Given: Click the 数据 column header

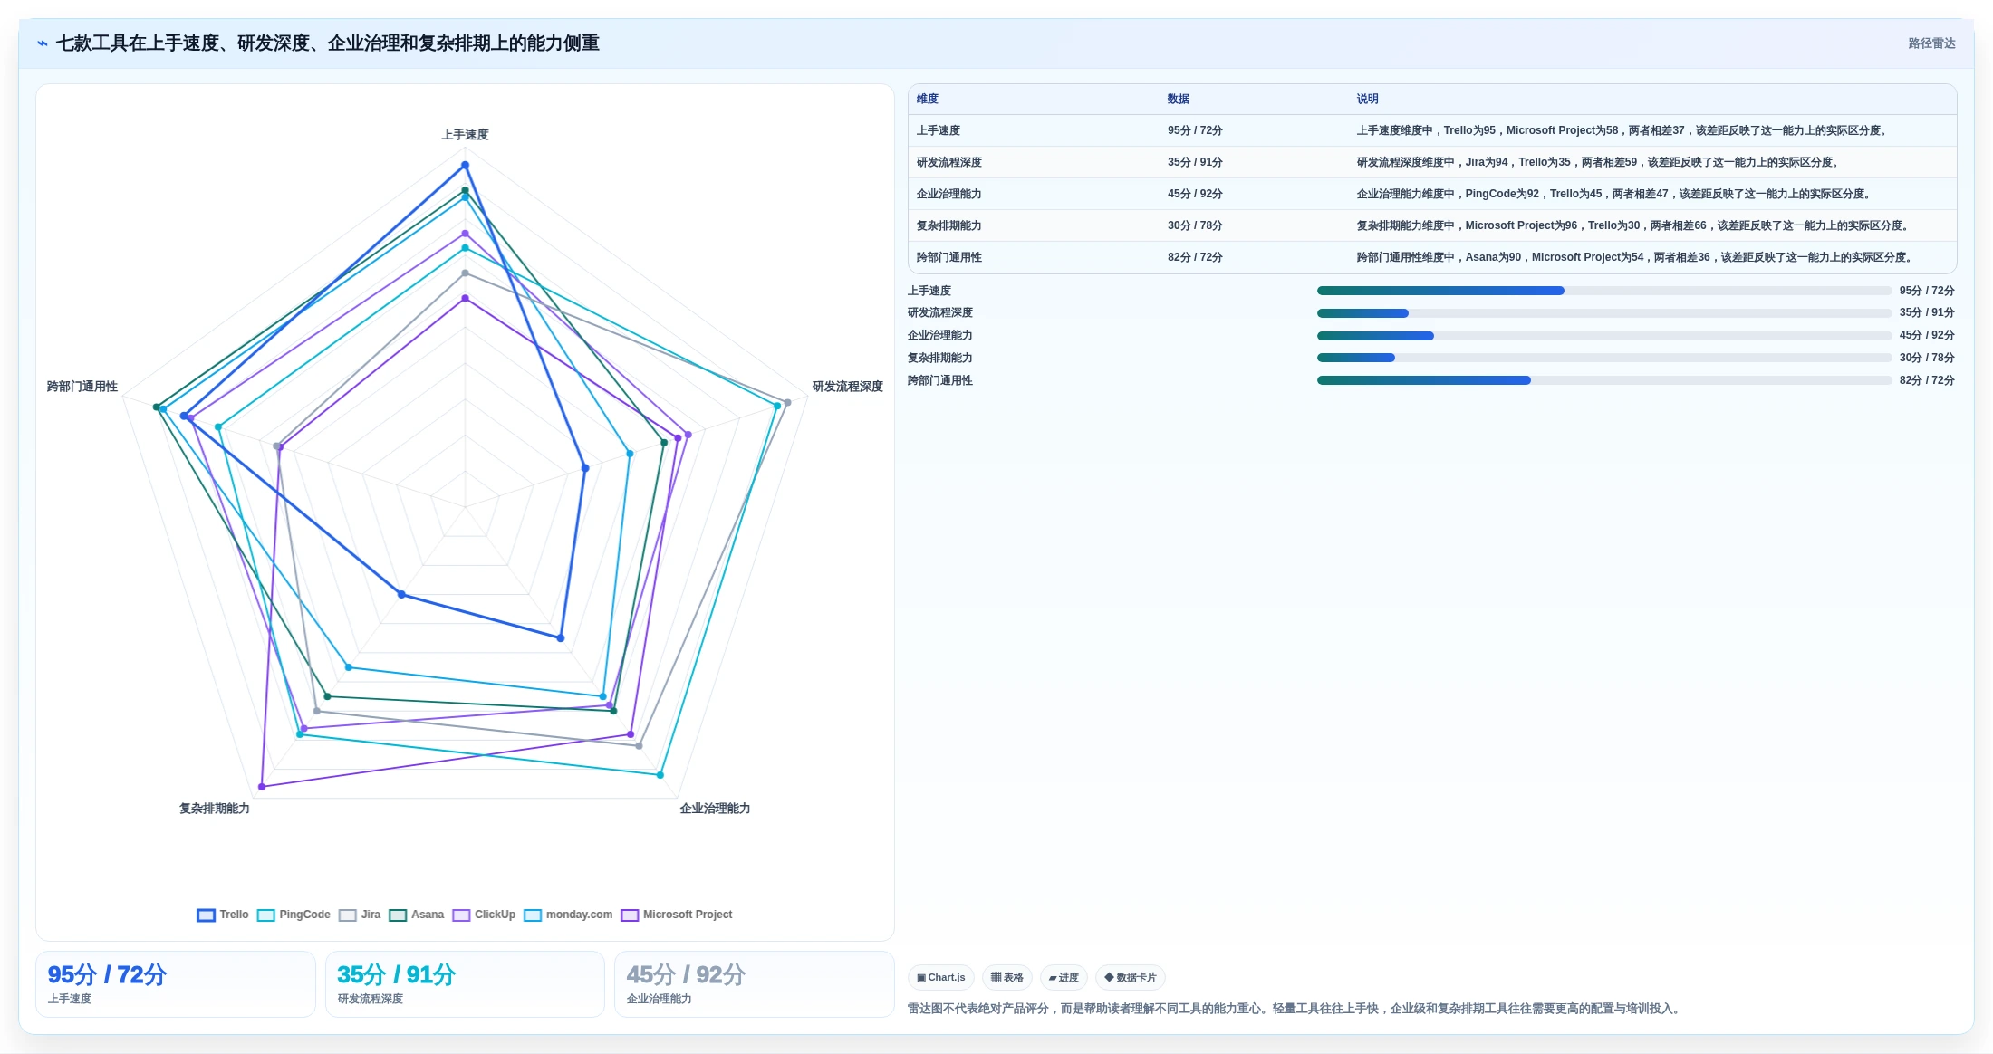Looking at the screenshot, I should pos(1178,99).
